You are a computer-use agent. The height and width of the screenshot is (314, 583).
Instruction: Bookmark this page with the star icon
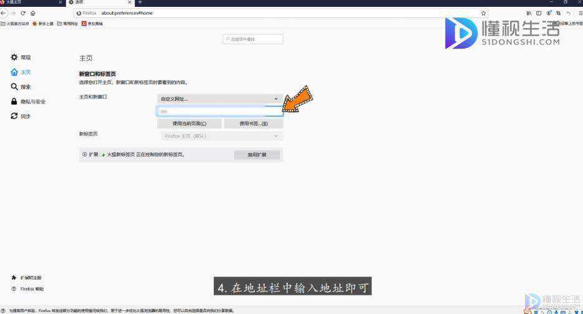483,13
